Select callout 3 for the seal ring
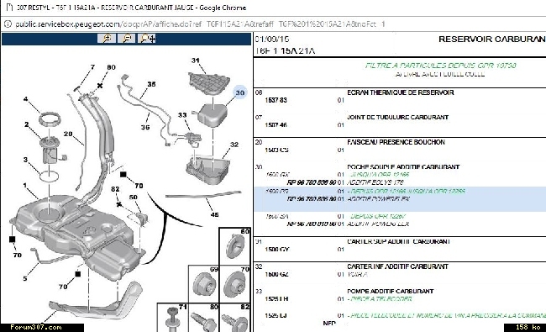546x332 pixels. [25, 159]
